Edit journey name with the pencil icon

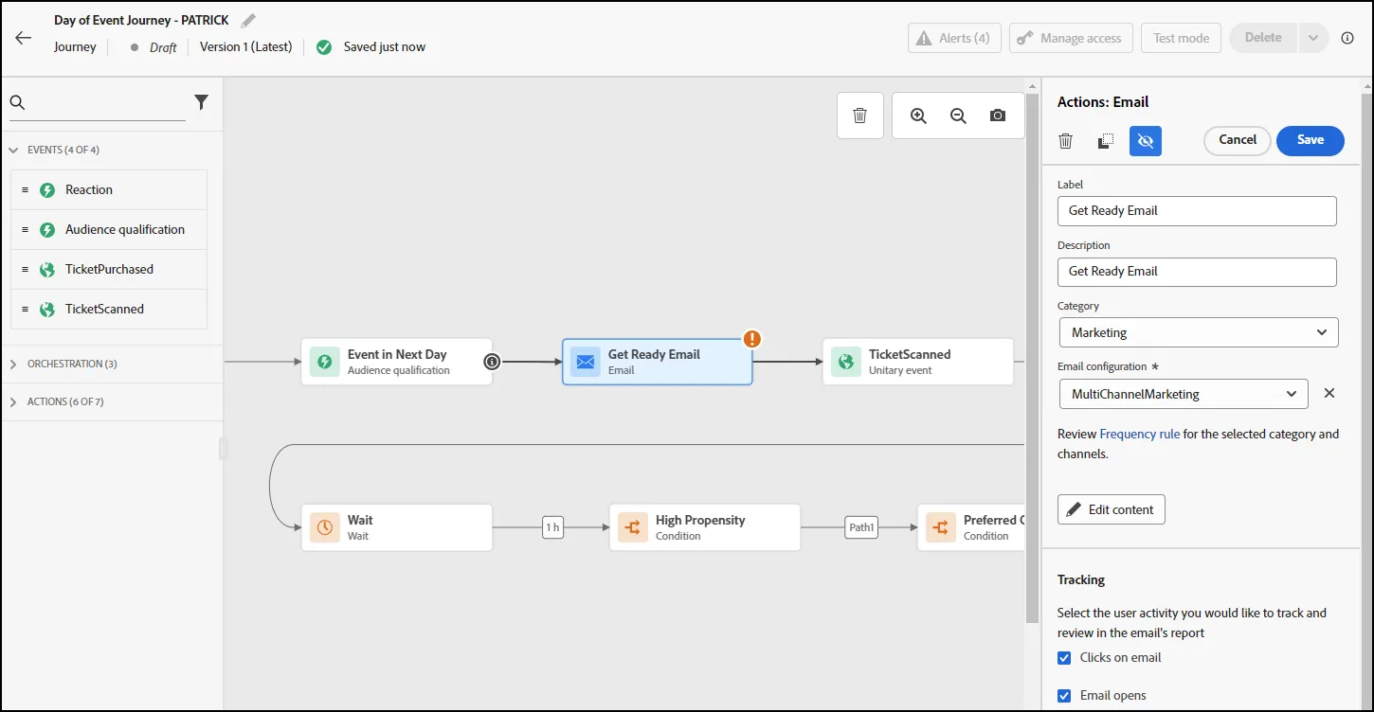tap(248, 20)
